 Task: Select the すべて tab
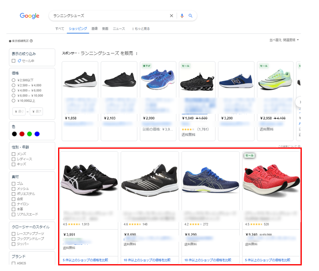click(60, 29)
